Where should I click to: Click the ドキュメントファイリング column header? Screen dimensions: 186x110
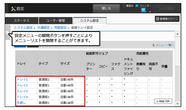tap(129, 66)
